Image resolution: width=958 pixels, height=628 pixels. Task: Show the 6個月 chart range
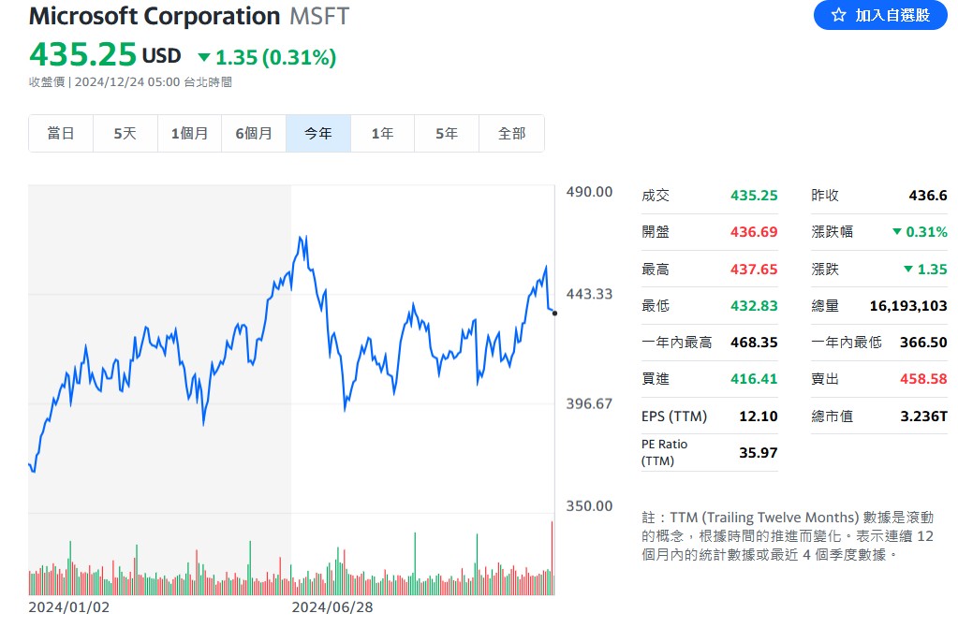[254, 133]
